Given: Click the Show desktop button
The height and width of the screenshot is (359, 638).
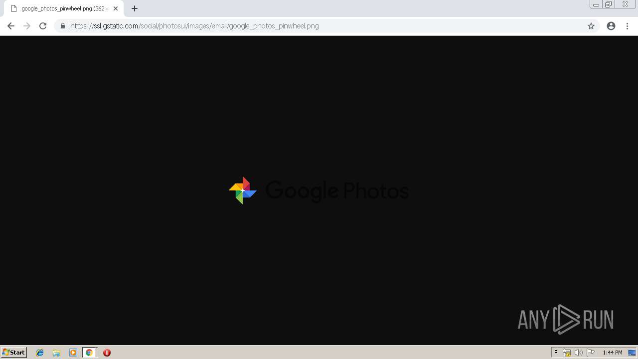Looking at the screenshot, I should (x=632, y=353).
